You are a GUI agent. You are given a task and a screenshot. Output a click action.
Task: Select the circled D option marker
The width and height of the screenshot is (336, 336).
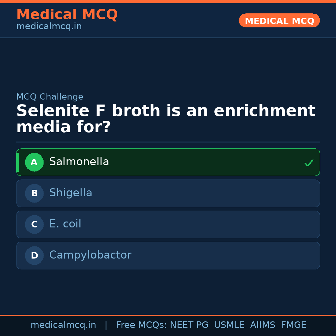pyautogui.click(x=34, y=255)
